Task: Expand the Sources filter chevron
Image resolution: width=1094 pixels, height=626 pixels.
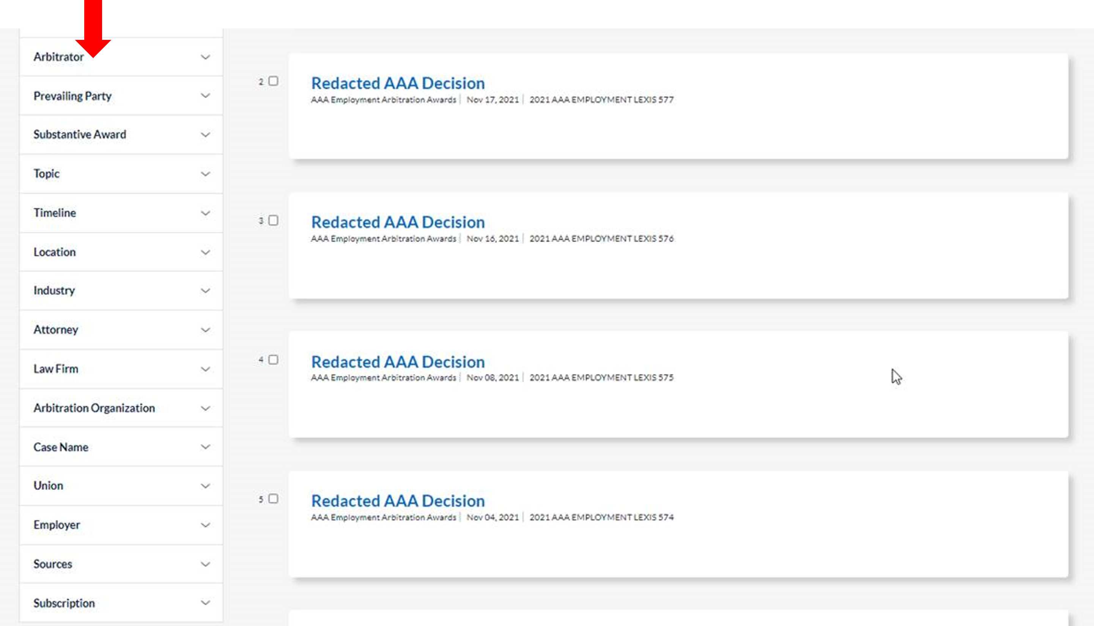Action: coord(205,564)
